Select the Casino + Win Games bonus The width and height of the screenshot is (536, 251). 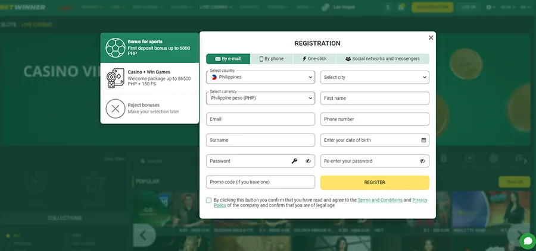point(149,78)
